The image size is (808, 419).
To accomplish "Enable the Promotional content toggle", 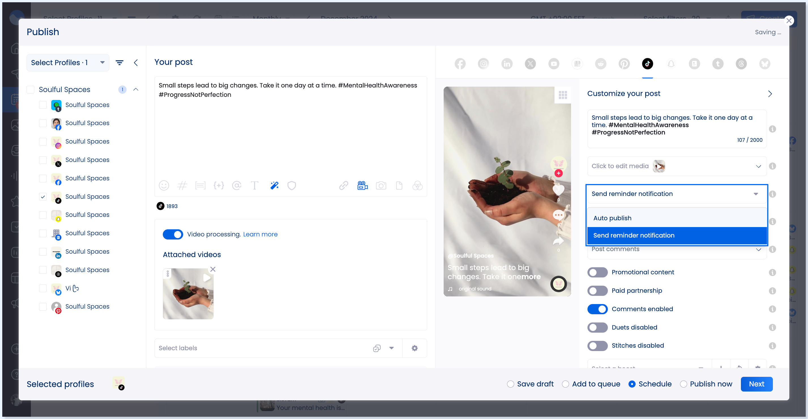I will point(597,272).
